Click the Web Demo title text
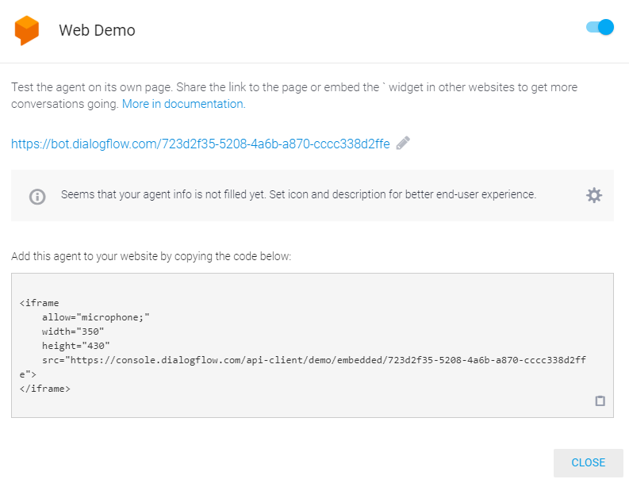 click(97, 30)
